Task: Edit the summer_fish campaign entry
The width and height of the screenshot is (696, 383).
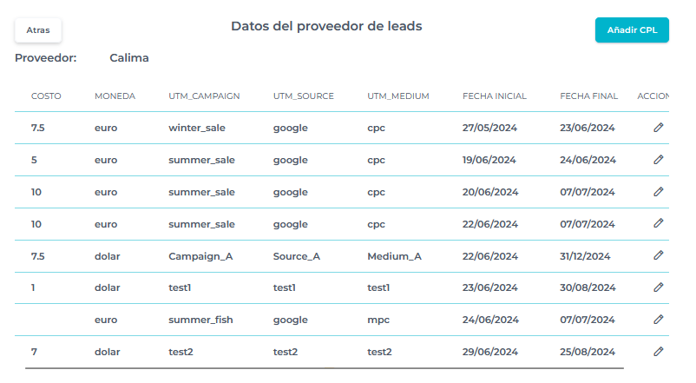Action: (x=659, y=320)
